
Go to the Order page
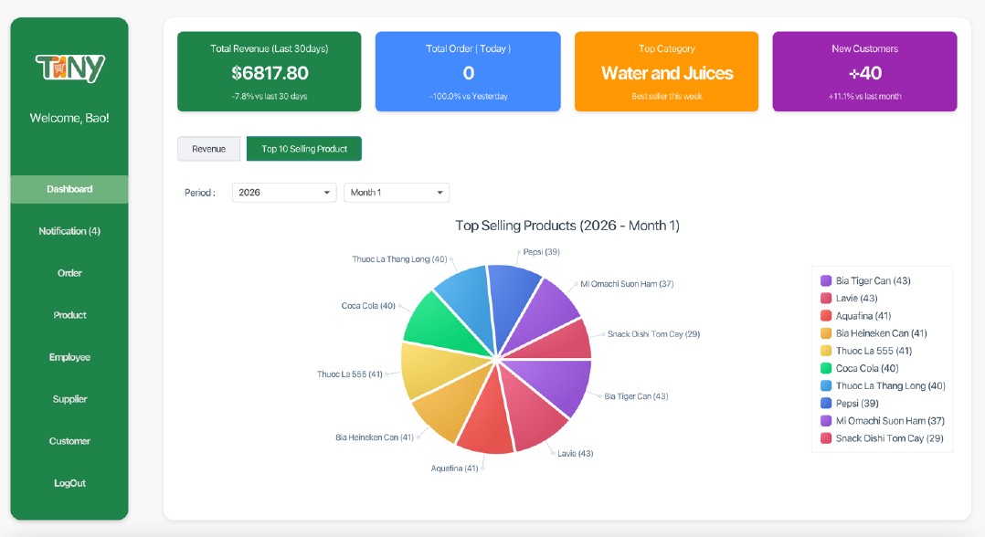coord(69,273)
